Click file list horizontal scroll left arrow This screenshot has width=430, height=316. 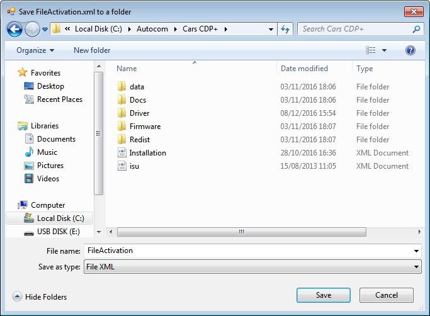[111, 232]
